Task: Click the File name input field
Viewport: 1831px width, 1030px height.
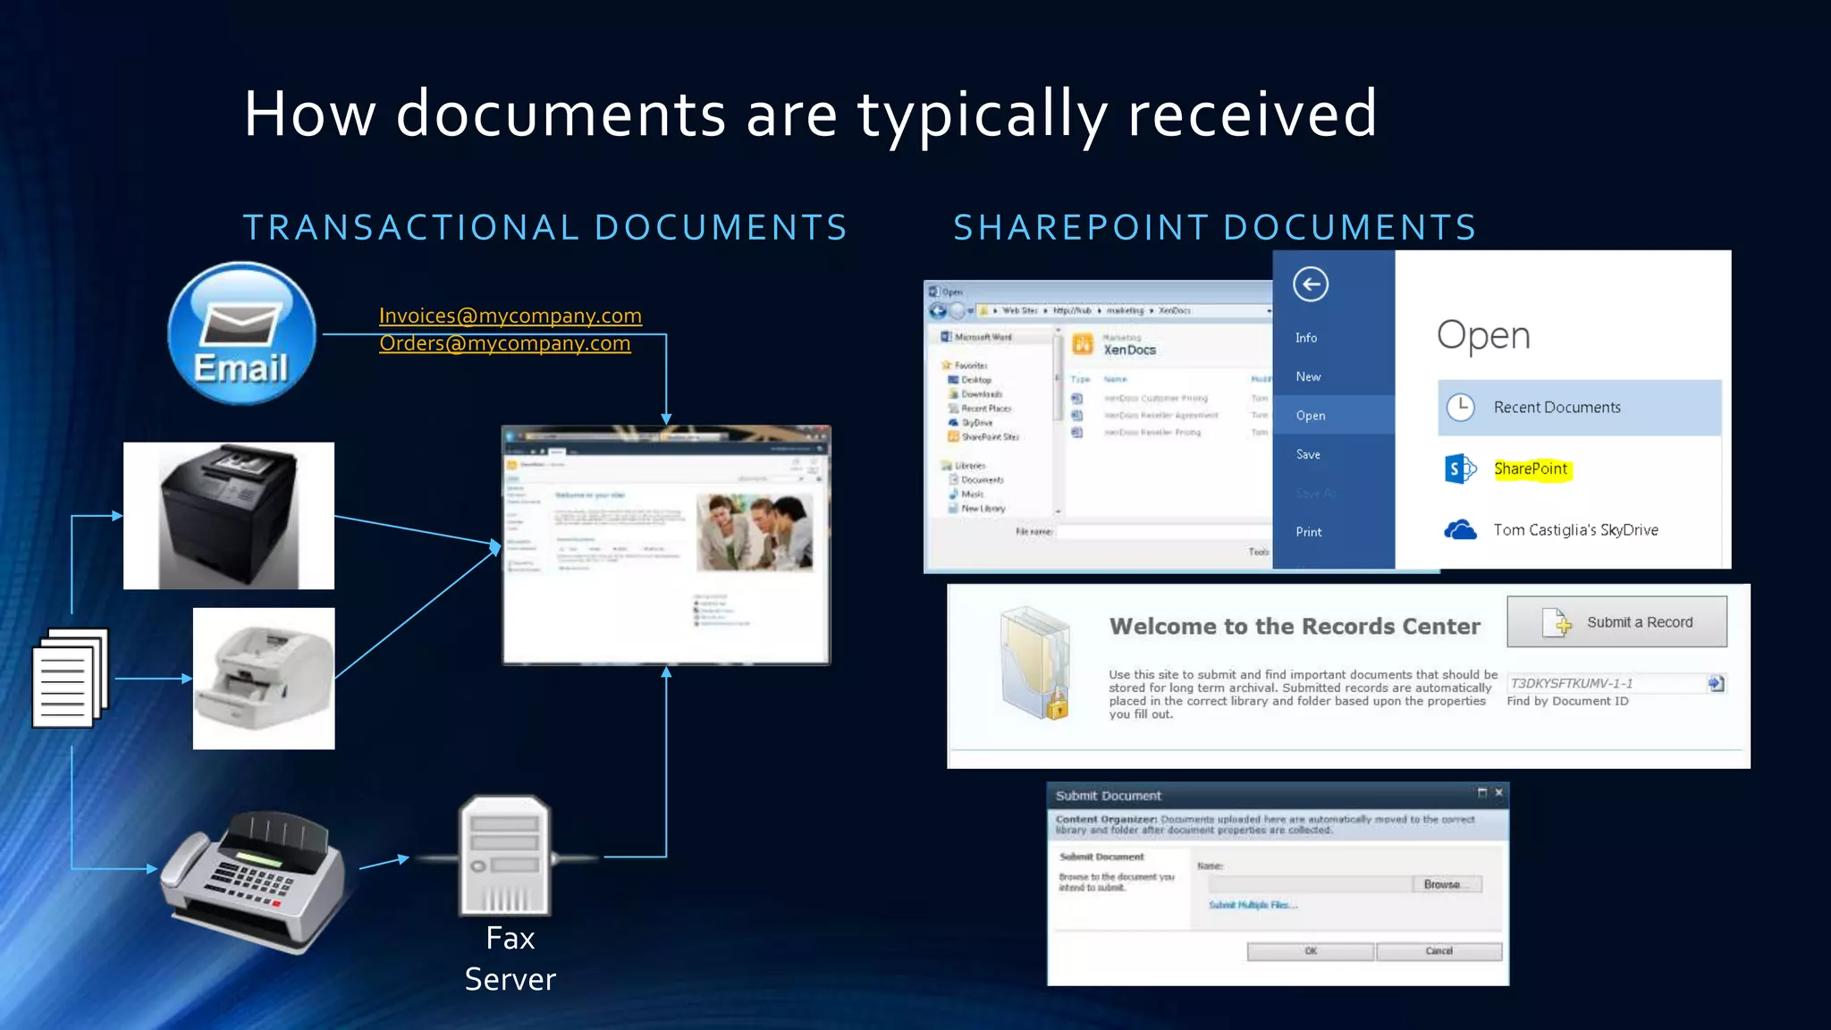Action: (1165, 532)
